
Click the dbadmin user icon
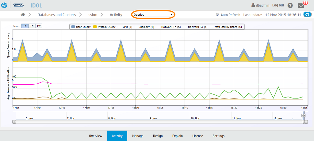coord(253,5)
